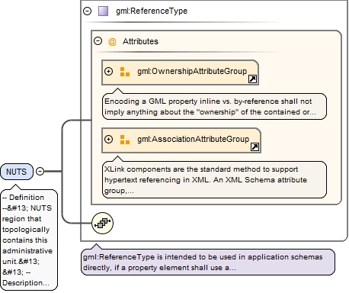Collapse the NUTS element
The width and height of the screenshot is (349, 293).
click(40, 172)
